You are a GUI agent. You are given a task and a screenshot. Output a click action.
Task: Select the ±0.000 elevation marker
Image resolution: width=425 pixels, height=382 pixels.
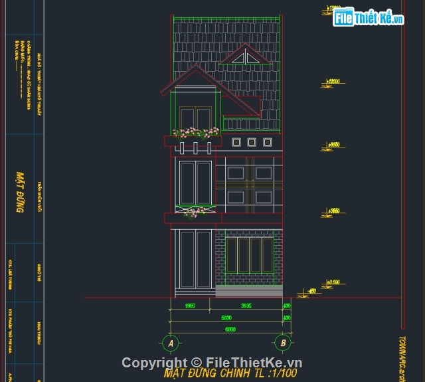click(333, 282)
